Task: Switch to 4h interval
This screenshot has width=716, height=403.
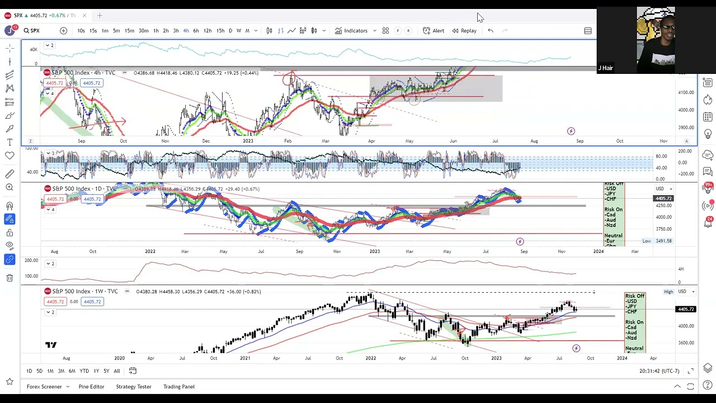Action: point(186,31)
